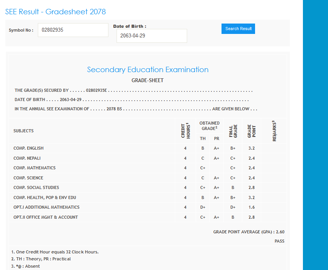The image size is (328, 270).
Task: Click COMP. HEALTH, POP & ENV EDU subject
Action: tap(45, 197)
